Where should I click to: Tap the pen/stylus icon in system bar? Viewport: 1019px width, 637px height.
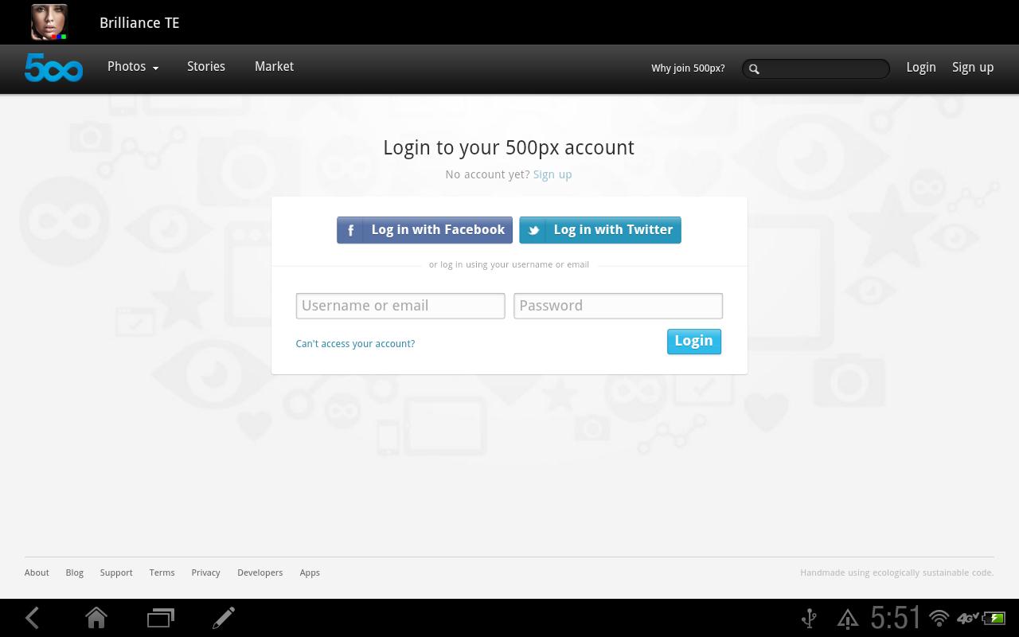click(x=224, y=618)
